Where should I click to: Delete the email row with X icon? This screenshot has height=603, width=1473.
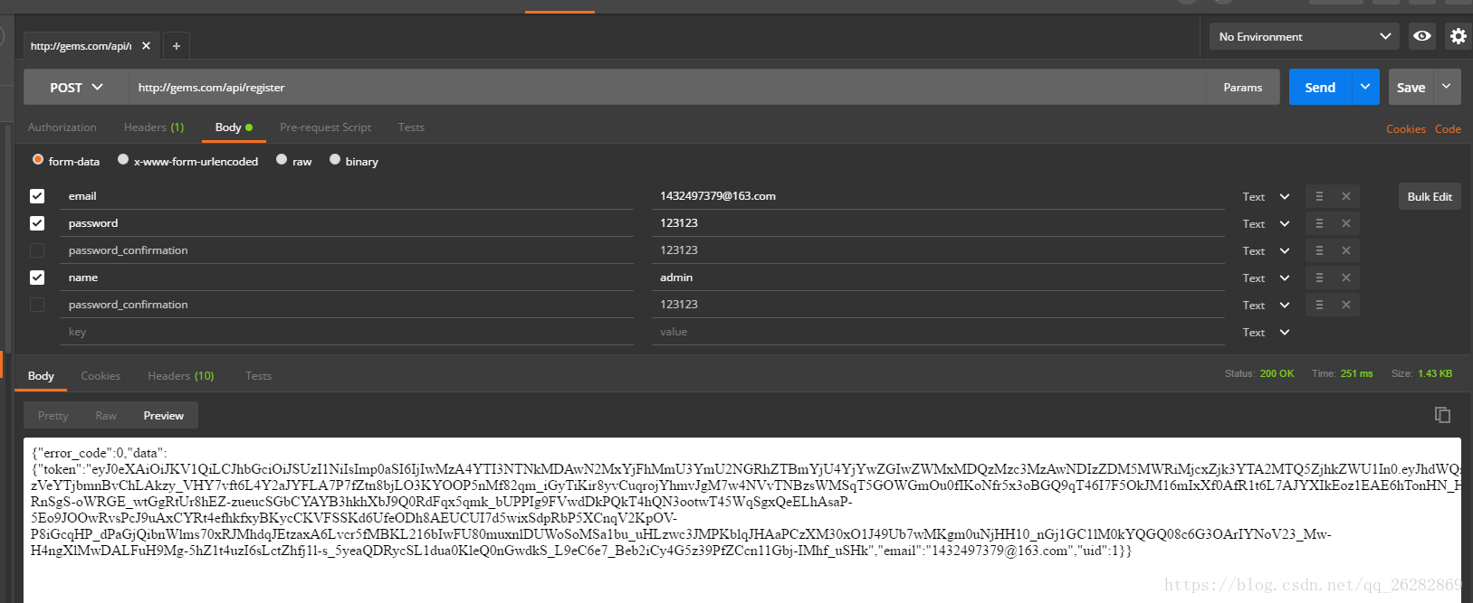pos(1346,196)
